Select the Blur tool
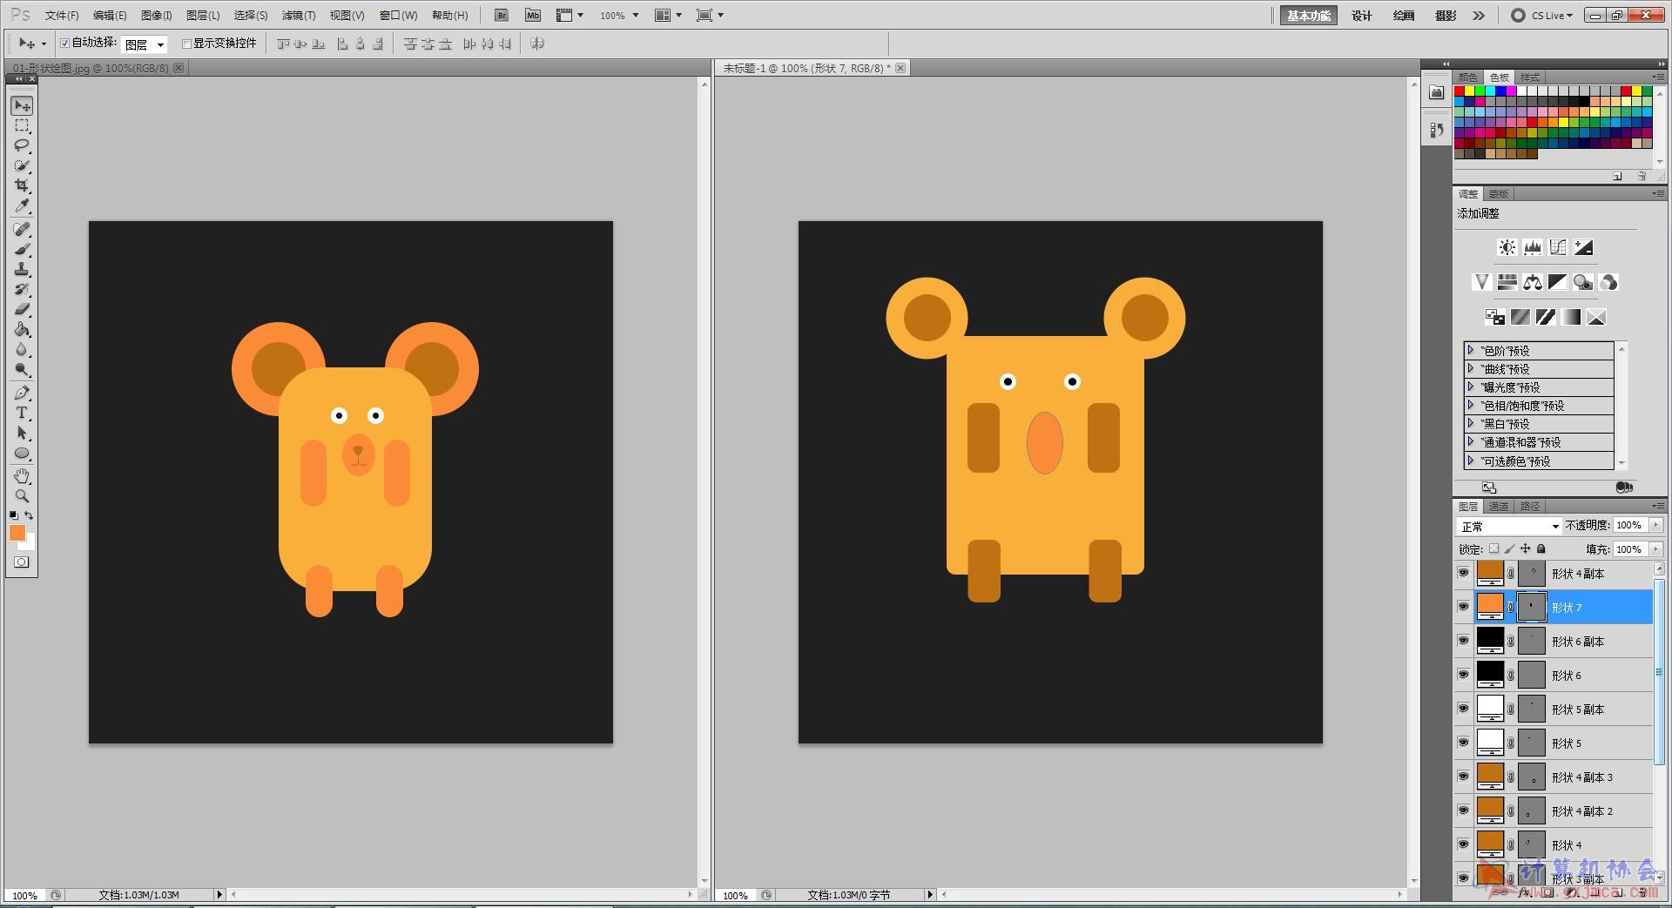This screenshot has height=908, width=1672. 22,350
